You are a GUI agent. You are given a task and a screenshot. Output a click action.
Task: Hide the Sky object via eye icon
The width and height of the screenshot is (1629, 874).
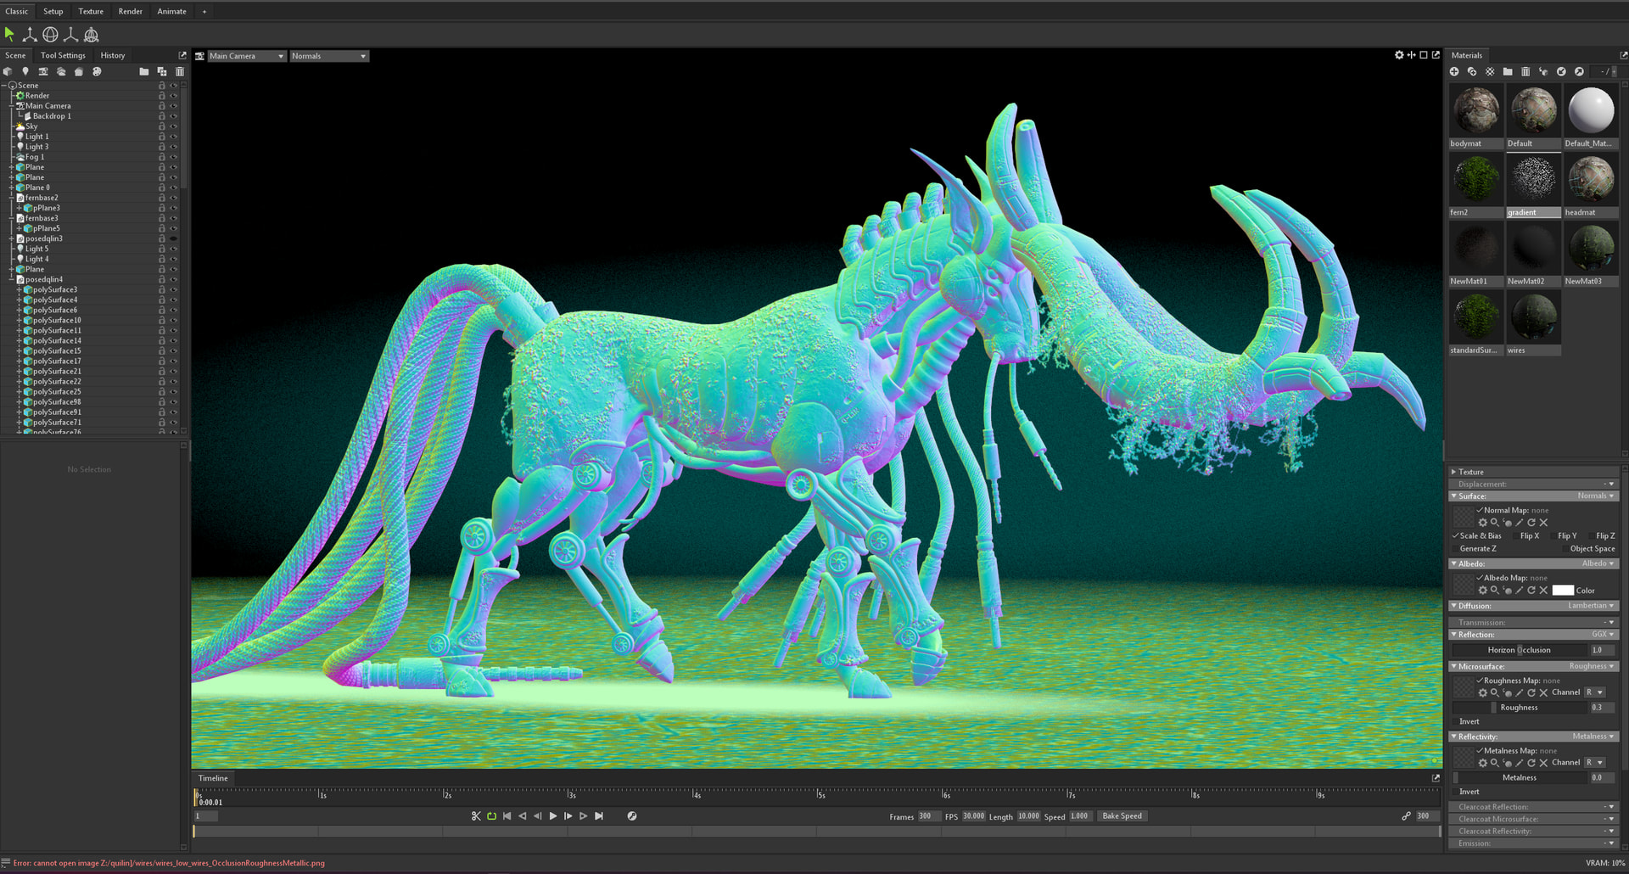[174, 126]
